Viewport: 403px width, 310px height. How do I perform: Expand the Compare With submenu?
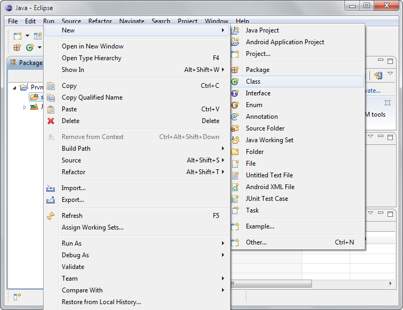pyautogui.click(x=223, y=290)
